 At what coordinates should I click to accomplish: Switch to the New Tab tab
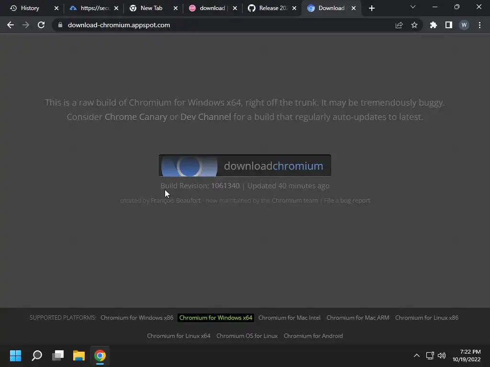152,8
